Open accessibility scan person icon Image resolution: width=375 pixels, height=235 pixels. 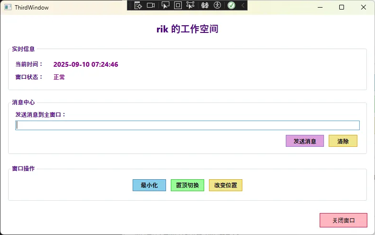(218, 5)
